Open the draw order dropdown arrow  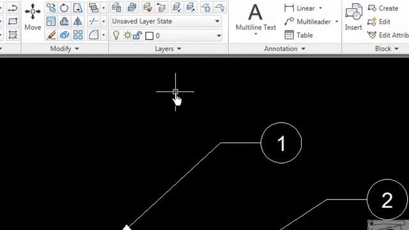coord(104,8)
